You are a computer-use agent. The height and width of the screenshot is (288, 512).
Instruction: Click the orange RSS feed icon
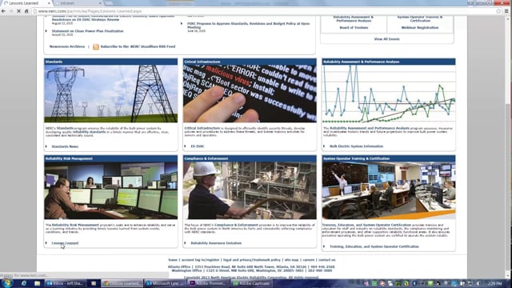coord(96,46)
